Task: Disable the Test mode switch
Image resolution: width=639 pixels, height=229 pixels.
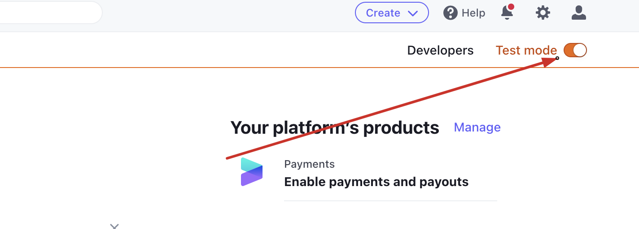Action: point(575,50)
